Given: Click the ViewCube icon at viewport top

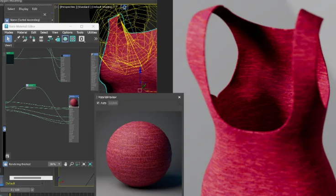Looking at the screenshot, I should click(x=125, y=7).
